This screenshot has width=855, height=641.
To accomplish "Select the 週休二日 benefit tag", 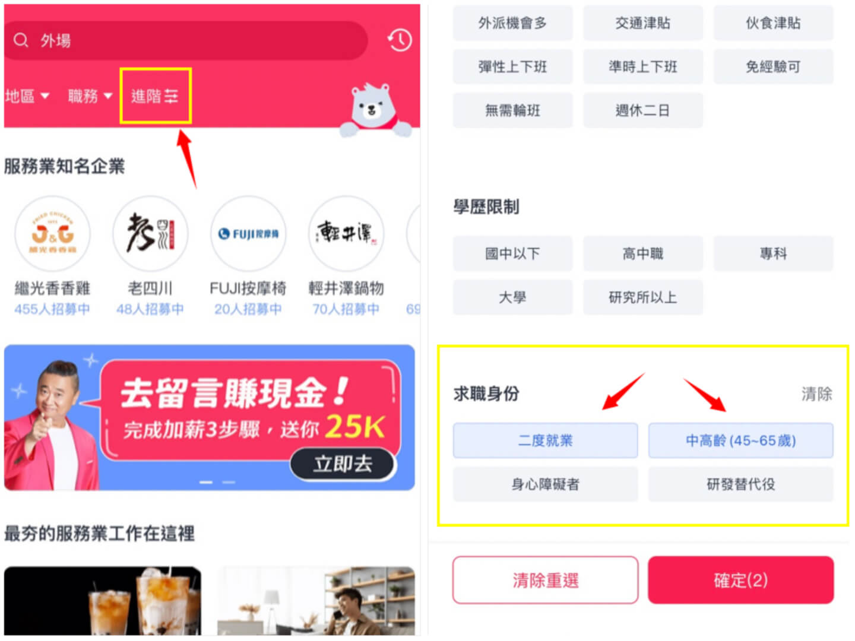I will tap(643, 110).
